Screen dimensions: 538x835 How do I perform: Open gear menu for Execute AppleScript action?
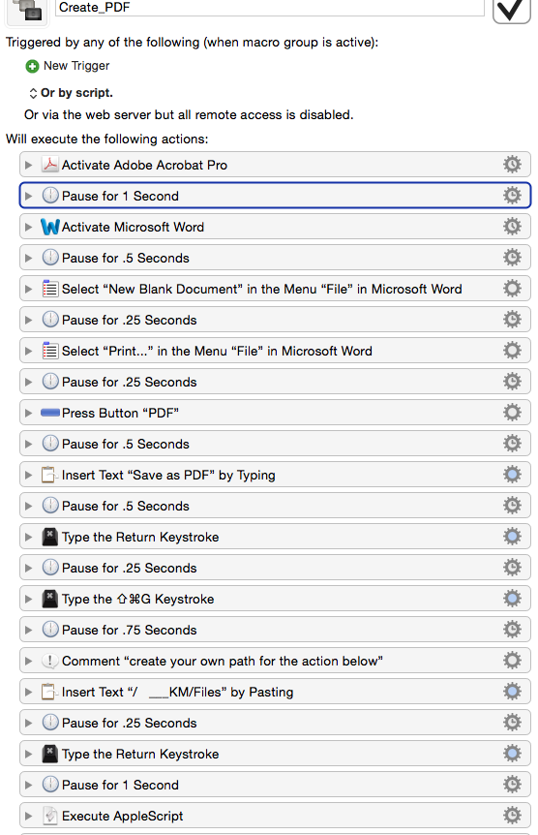[512, 815]
